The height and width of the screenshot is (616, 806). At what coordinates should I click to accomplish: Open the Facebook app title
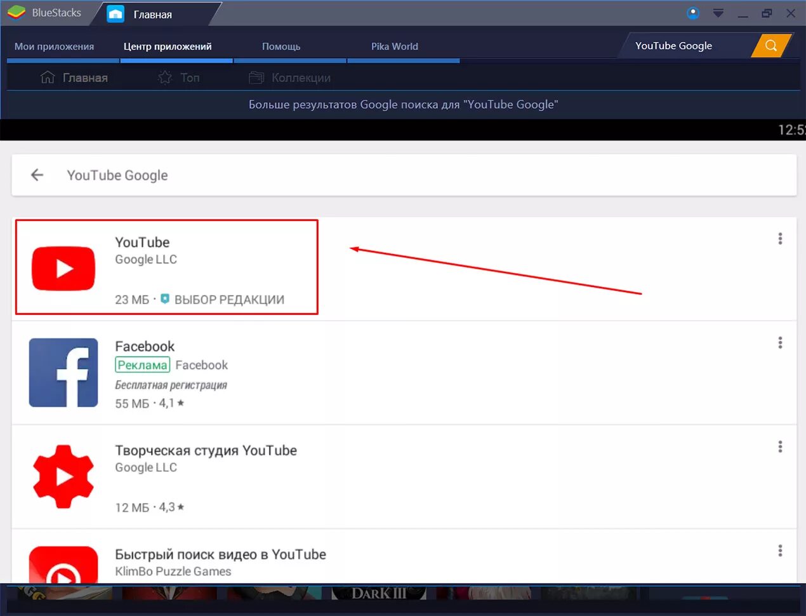coord(145,346)
